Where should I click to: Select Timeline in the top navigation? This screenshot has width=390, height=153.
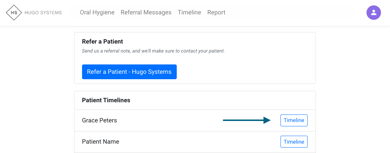189,13
